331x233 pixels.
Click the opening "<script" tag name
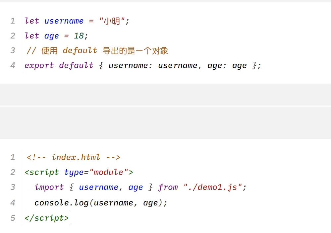42,172
